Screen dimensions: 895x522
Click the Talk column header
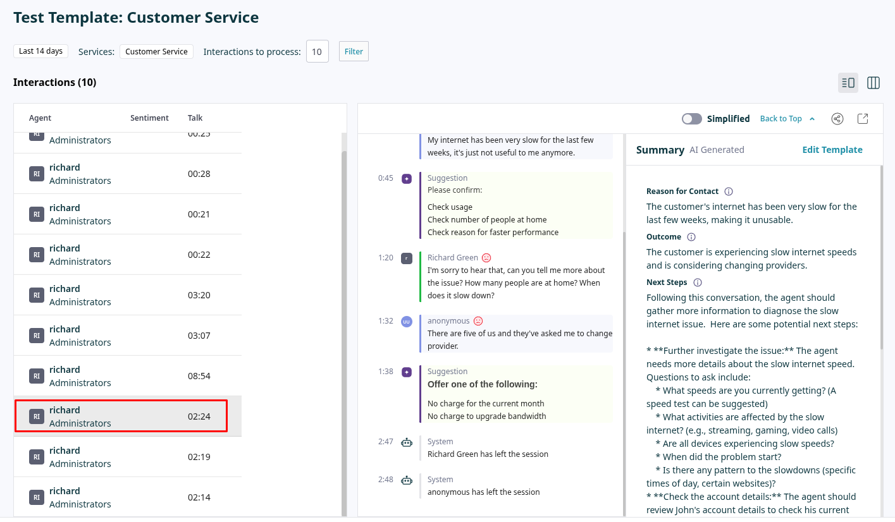tap(195, 118)
